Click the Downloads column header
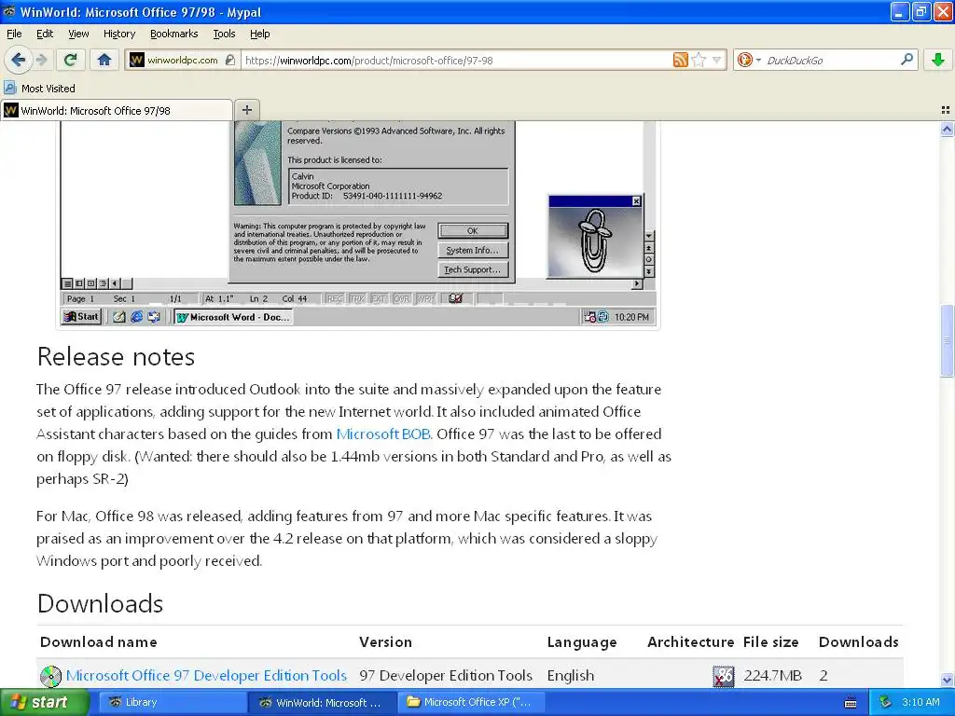 coord(858,641)
